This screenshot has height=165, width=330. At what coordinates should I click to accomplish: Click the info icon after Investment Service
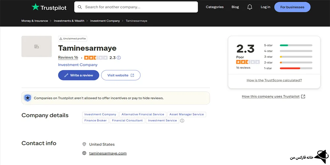182,121
